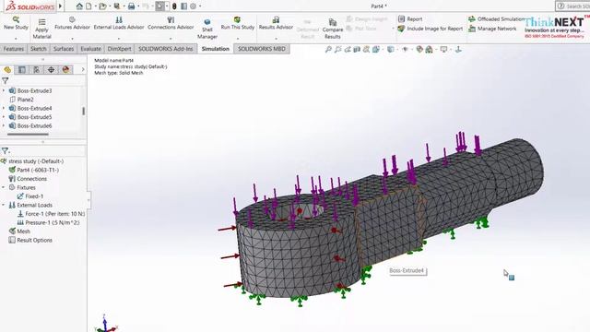Open the PropertyManager tab icon
This screenshot has height=332, width=590.
[x=22, y=70]
